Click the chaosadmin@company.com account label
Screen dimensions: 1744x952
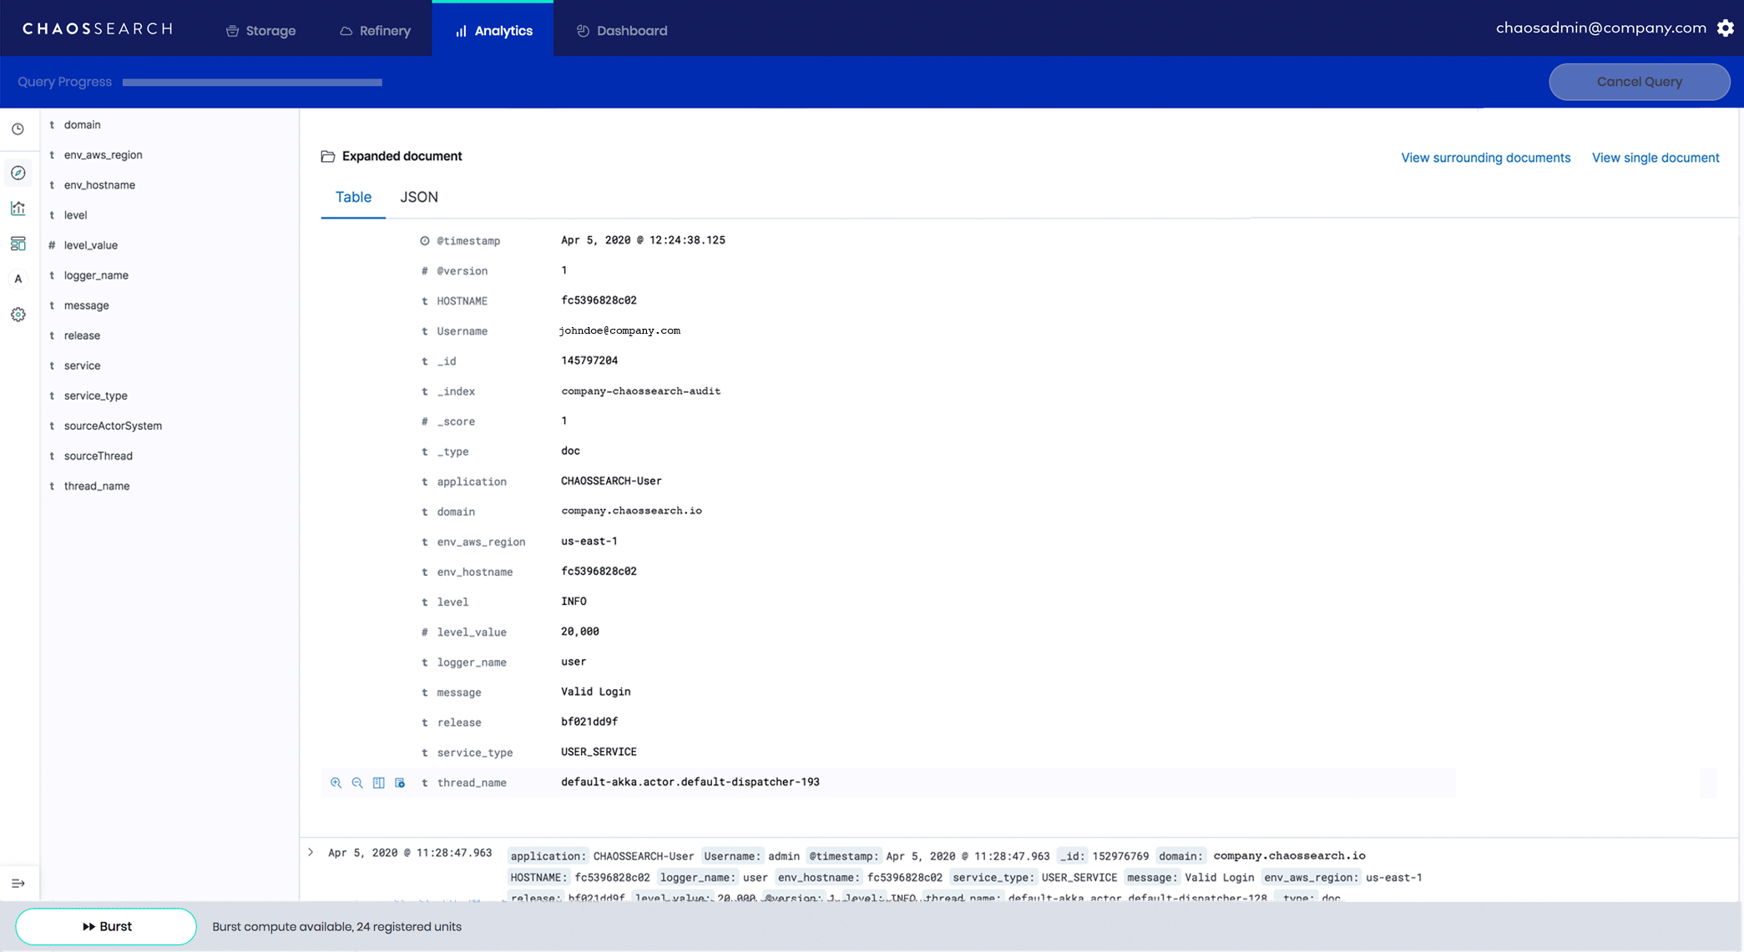coord(1600,28)
